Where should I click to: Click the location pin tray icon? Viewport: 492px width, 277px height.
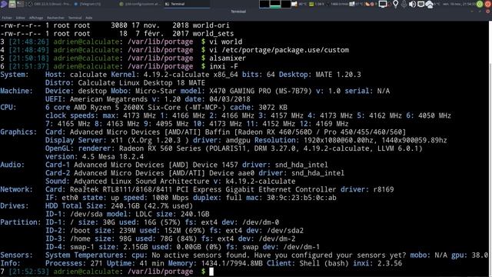pyautogui.click(x=396, y=4)
